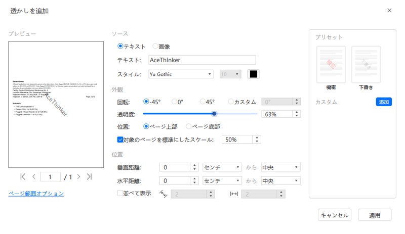Viewport: 405px width, 234px height.
Task: Click the AceThinker text field
Action: click(202, 60)
